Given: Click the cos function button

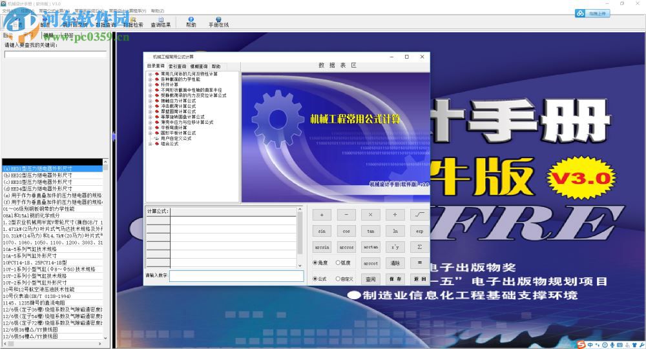Looking at the screenshot, I should click(346, 231).
